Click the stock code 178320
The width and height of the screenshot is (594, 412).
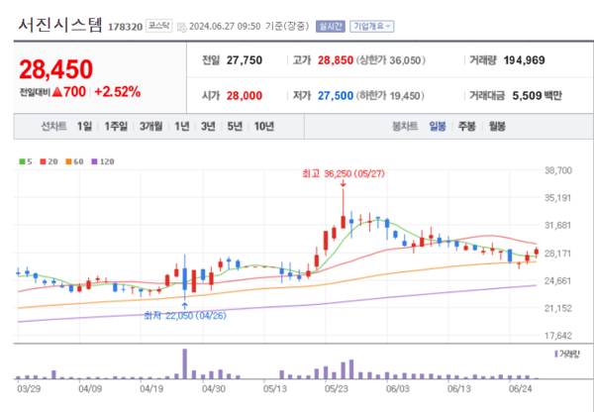point(125,27)
